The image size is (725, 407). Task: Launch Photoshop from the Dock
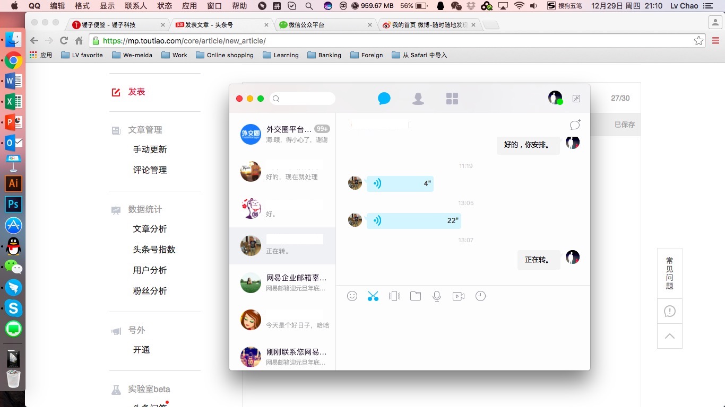pyautogui.click(x=13, y=204)
